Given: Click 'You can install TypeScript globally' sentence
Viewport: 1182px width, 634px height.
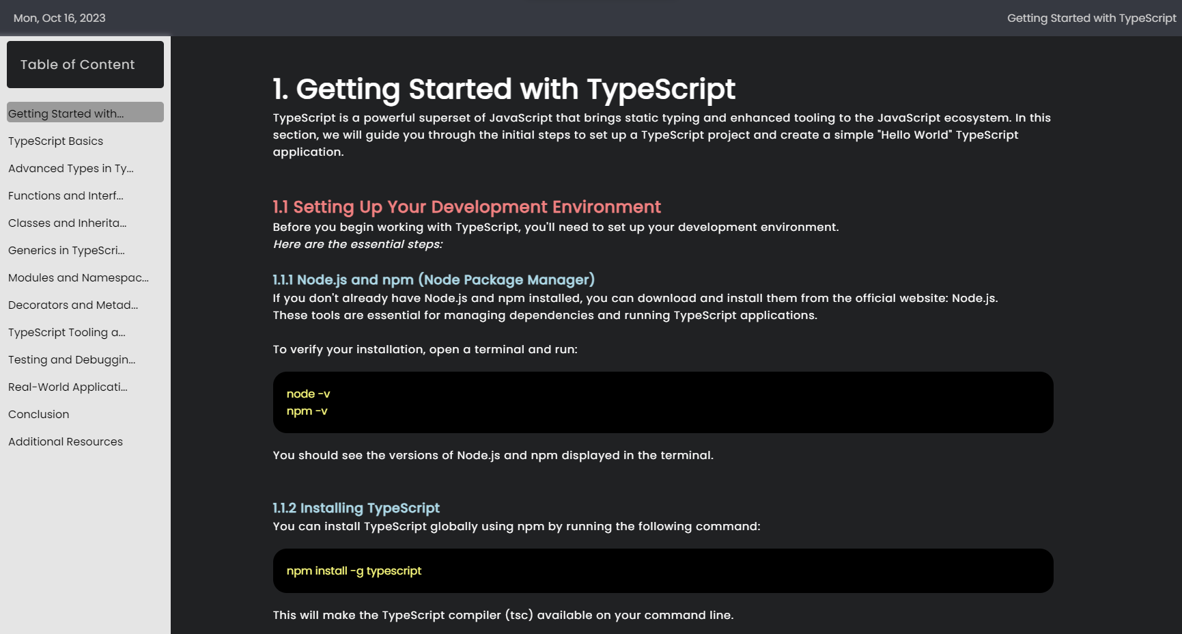Looking at the screenshot, I should (516, 526).
